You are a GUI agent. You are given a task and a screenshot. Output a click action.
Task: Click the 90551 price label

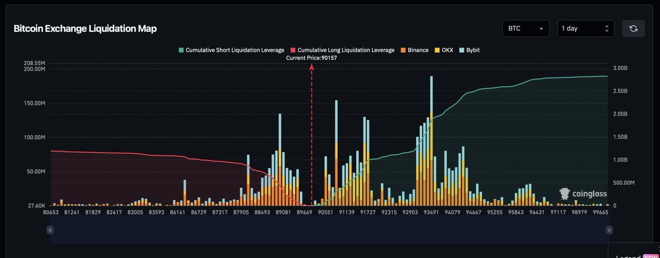325,212
